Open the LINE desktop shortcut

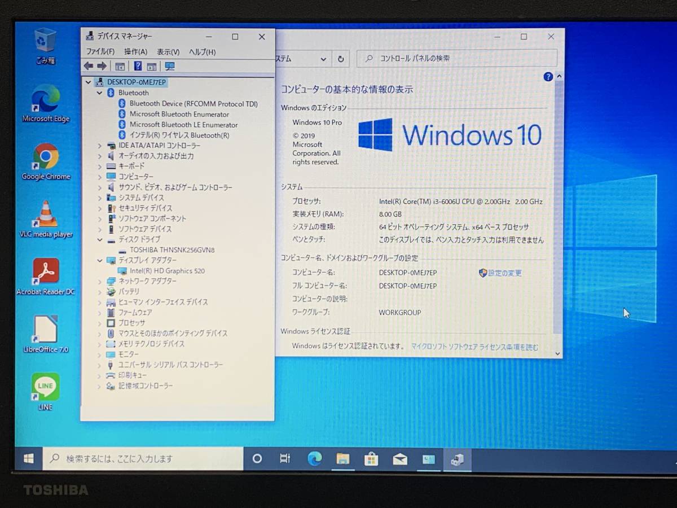click(x=45, y=392)
